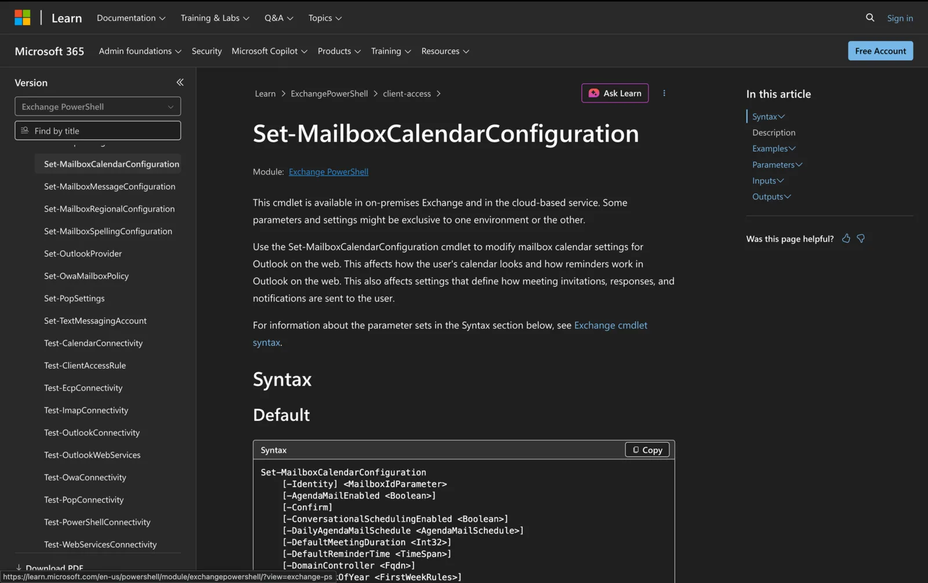Open the Topics menu
928x583 pixels.
325,18
